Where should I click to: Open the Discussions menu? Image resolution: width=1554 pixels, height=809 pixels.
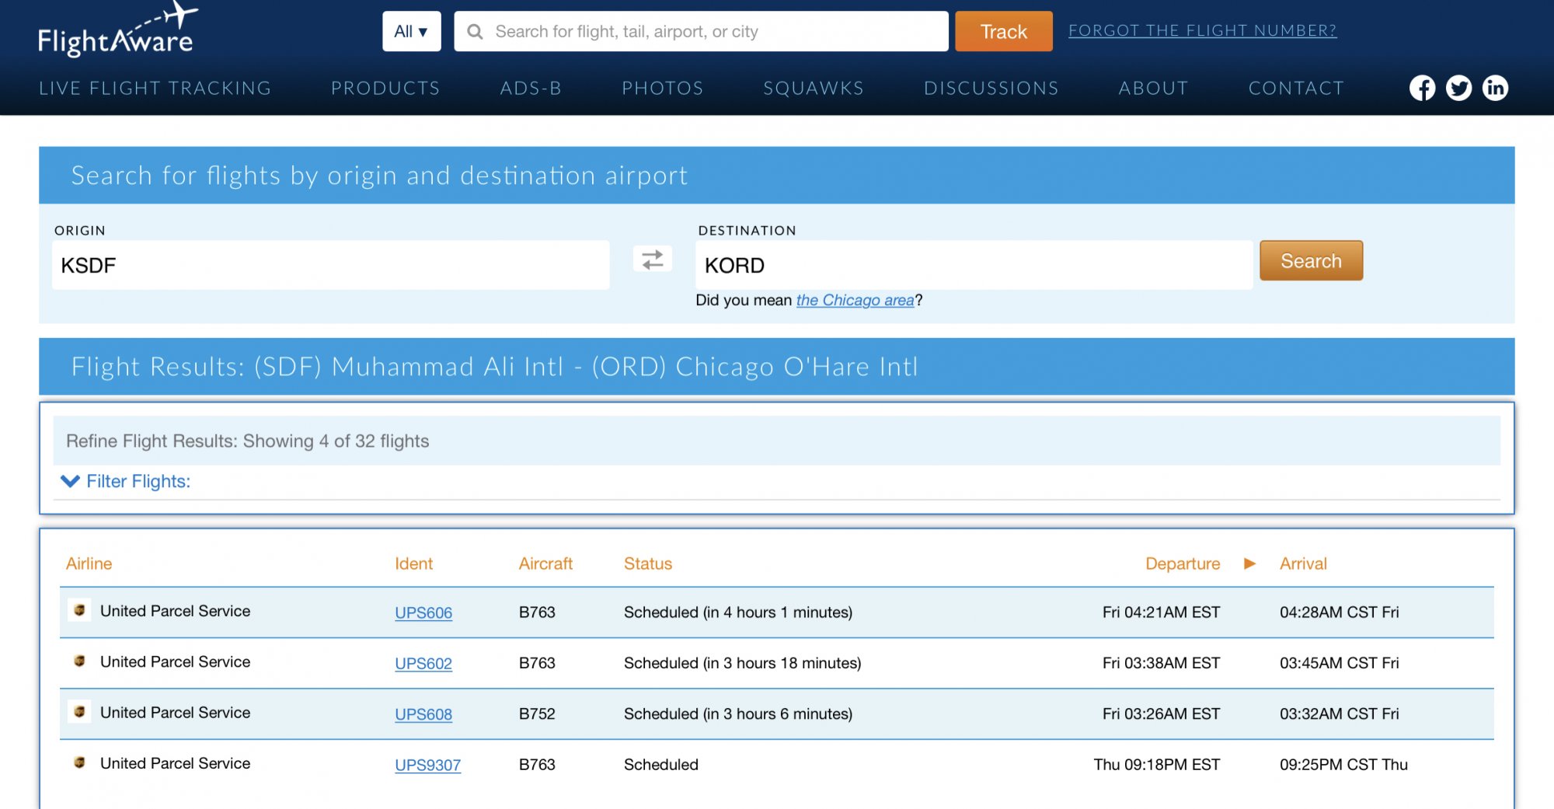pos(991,88)
